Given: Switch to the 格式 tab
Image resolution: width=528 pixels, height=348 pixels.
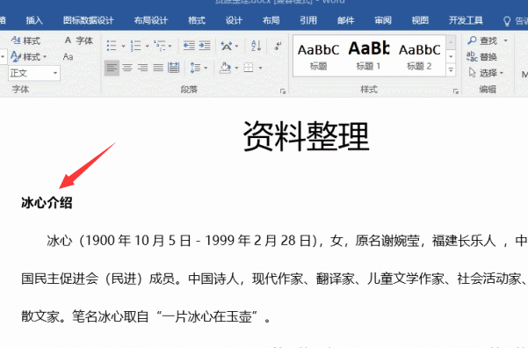Looking at the screenshot, I should (197, 20).
